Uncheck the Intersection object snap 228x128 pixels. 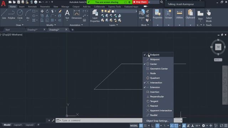click(158, 82)
